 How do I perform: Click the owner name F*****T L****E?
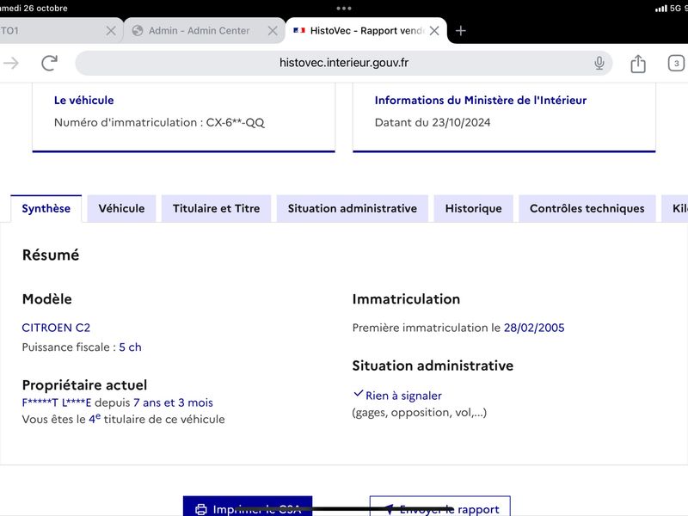point(57,402)
